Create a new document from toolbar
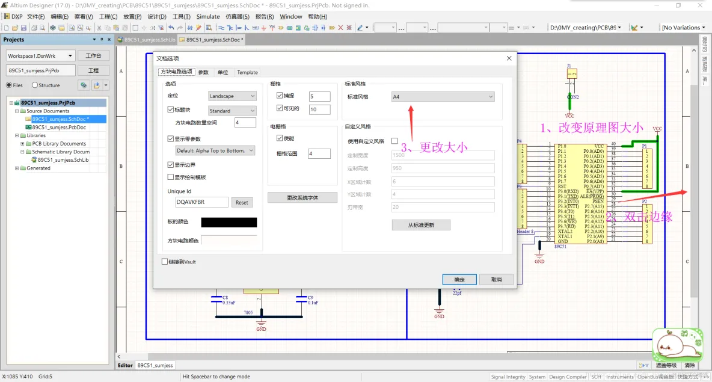 point(7,28)
